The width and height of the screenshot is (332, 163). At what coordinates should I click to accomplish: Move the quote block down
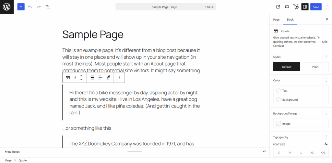click(x=81, y=79)
